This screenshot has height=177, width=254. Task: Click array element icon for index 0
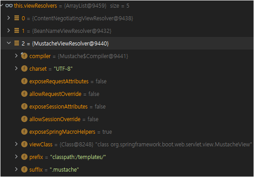pyautogui.click(x=17, y=18)
